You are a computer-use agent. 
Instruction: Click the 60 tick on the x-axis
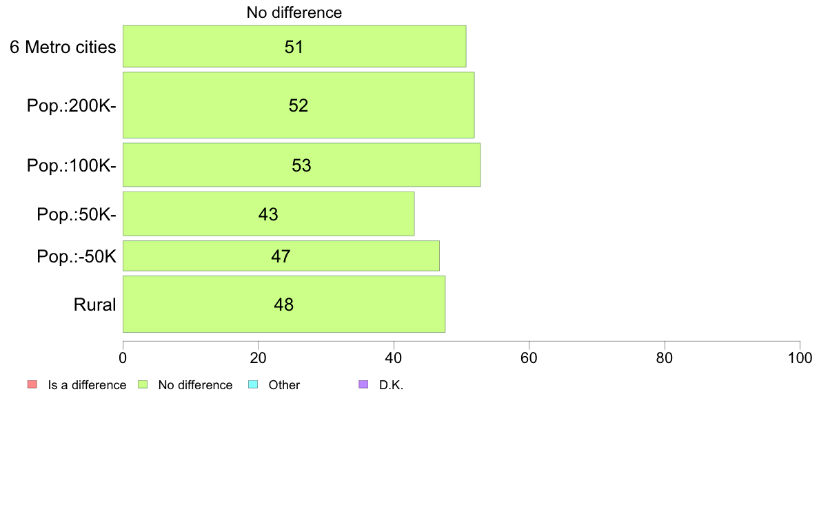point(529,358)
